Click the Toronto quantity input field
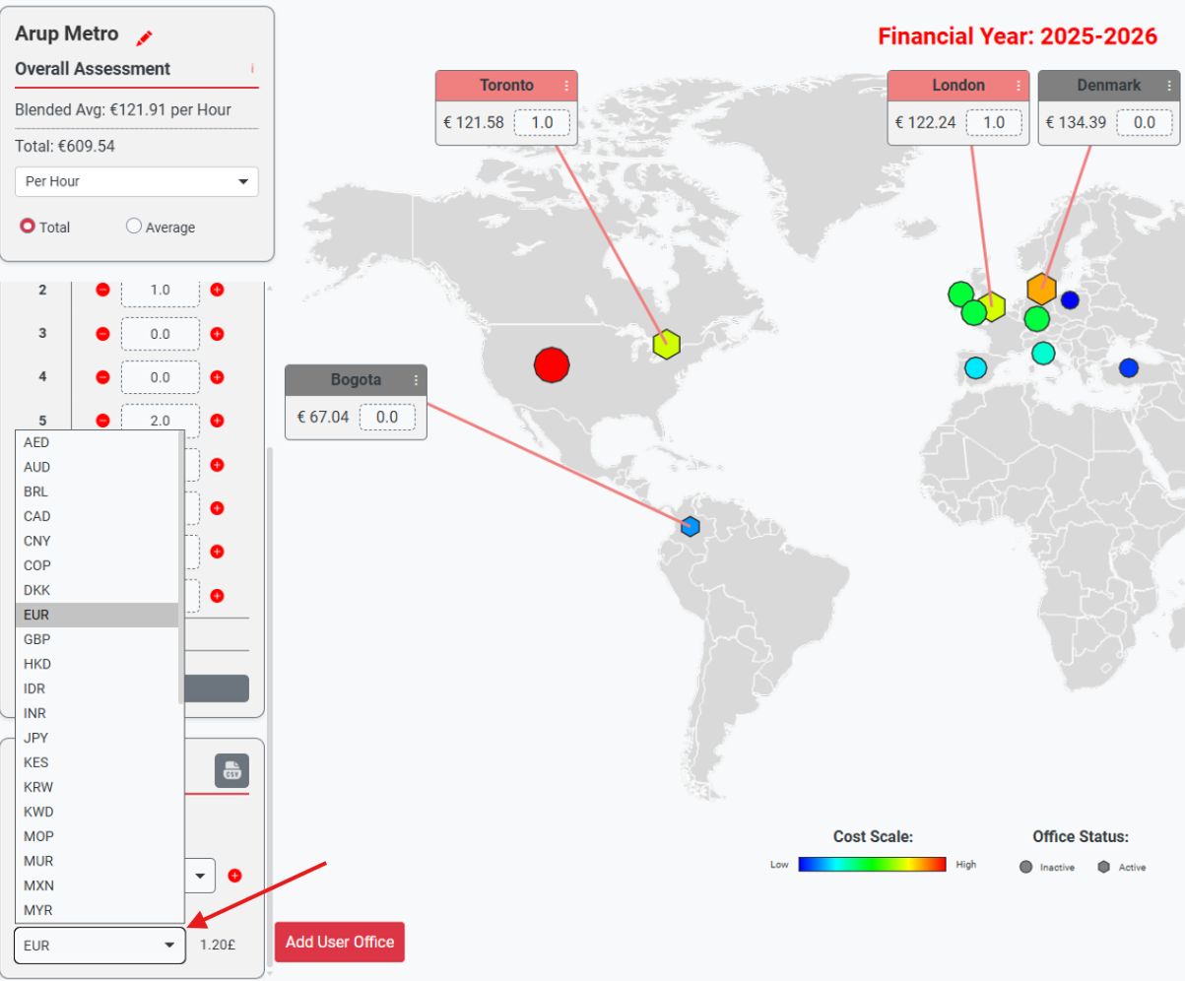 (541, 123)
